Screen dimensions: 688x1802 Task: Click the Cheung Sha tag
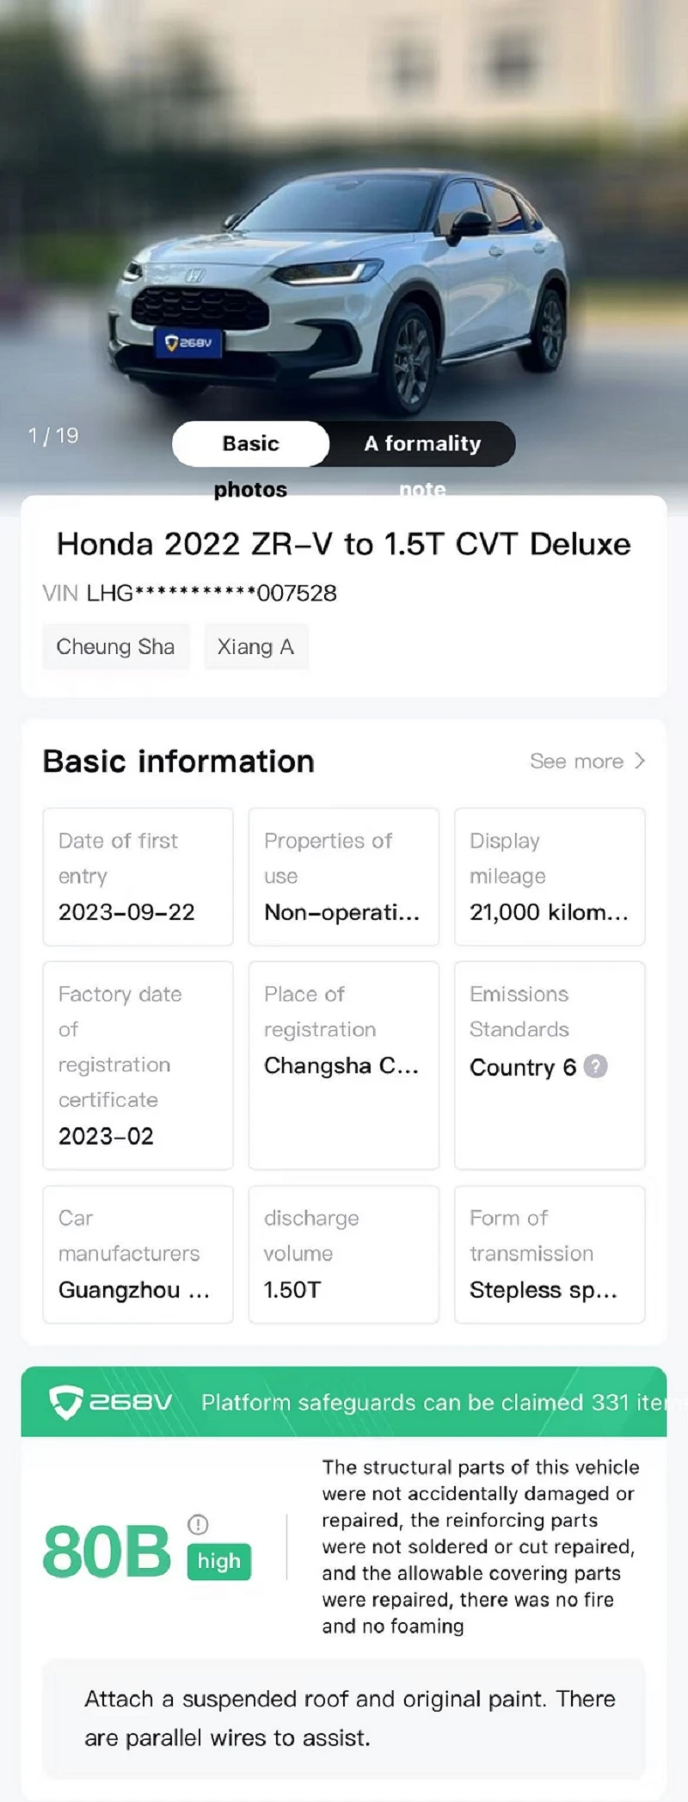115,647
